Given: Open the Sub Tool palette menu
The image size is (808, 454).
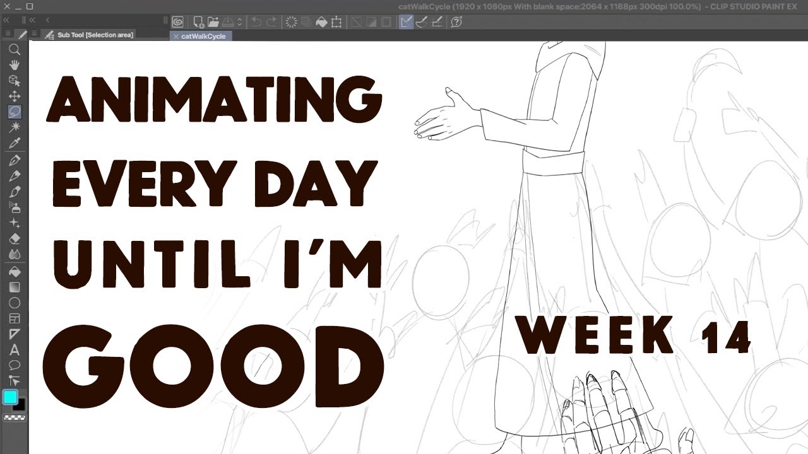Looking at the screenshot, I should pos(35,34).
